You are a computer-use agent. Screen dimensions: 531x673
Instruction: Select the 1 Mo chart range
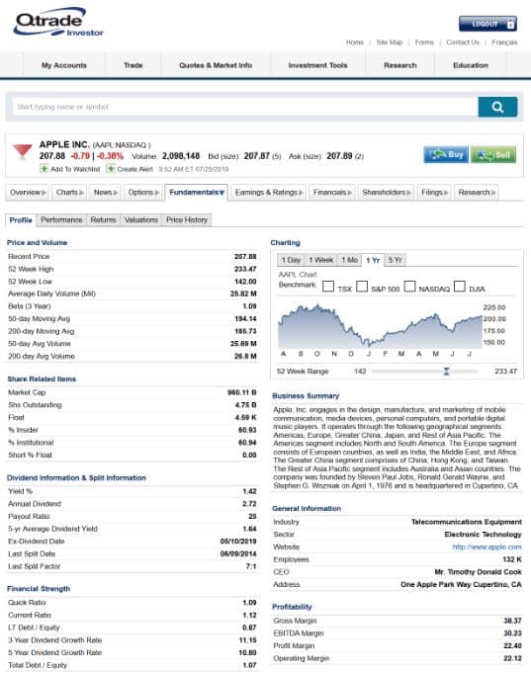(349, 260)
